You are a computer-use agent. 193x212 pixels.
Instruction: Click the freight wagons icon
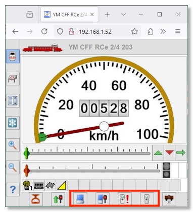(x=169, y=199)
